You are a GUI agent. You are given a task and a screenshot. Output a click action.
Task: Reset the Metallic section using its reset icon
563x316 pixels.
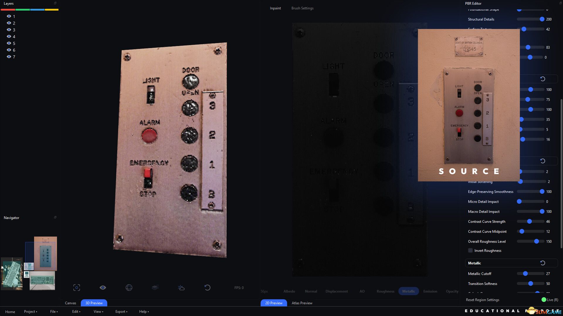(543, 263)
